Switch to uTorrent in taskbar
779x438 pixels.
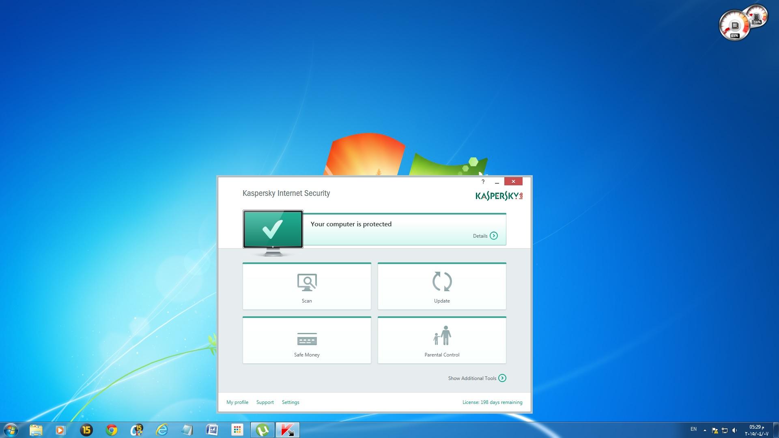pyautogui.click(x=263, y=430)
